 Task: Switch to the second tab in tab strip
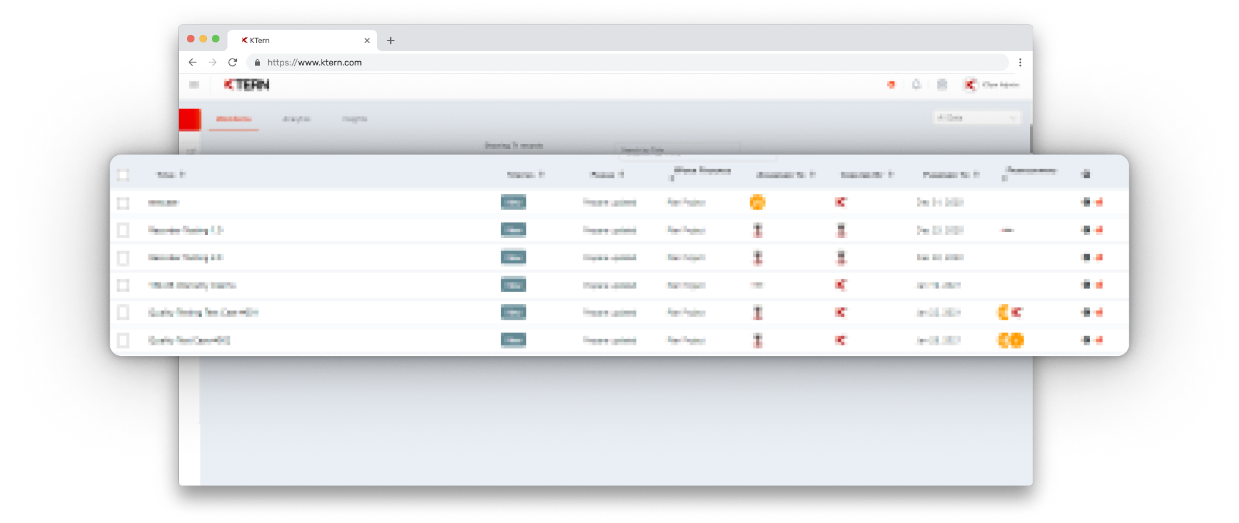pyautogui.click(x=296, y=118)
